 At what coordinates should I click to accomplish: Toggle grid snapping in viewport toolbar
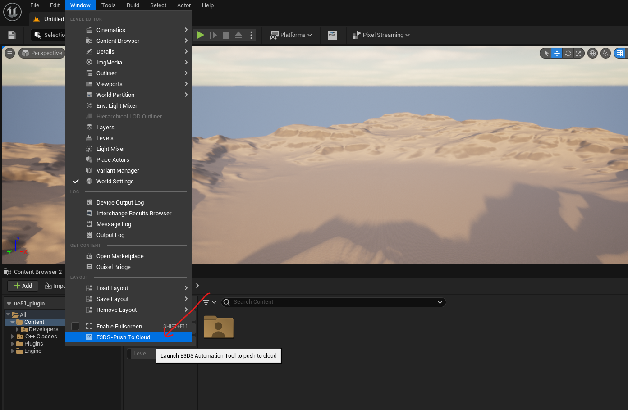click(x=620, y=53)
